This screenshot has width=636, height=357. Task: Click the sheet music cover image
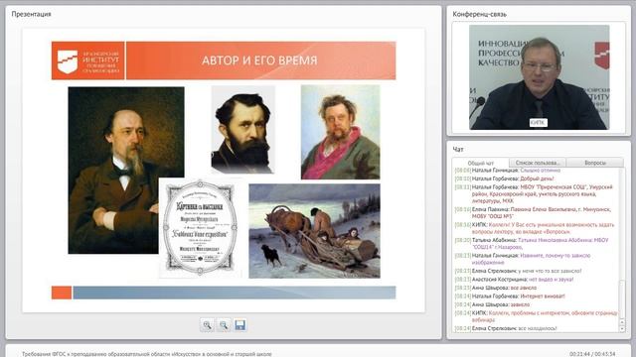(x=200, y=228)
